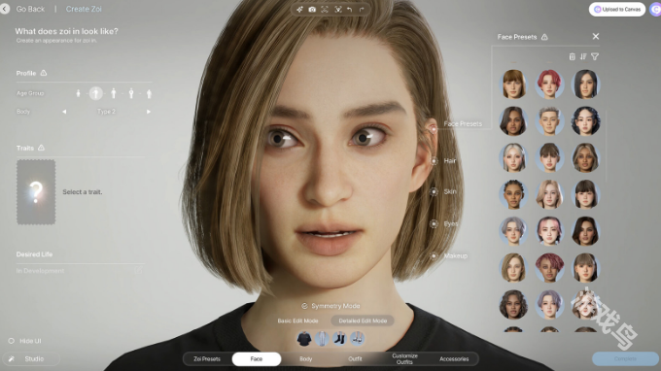Open the Select a trait card
The image size is (661, 371).
[36, 192]
